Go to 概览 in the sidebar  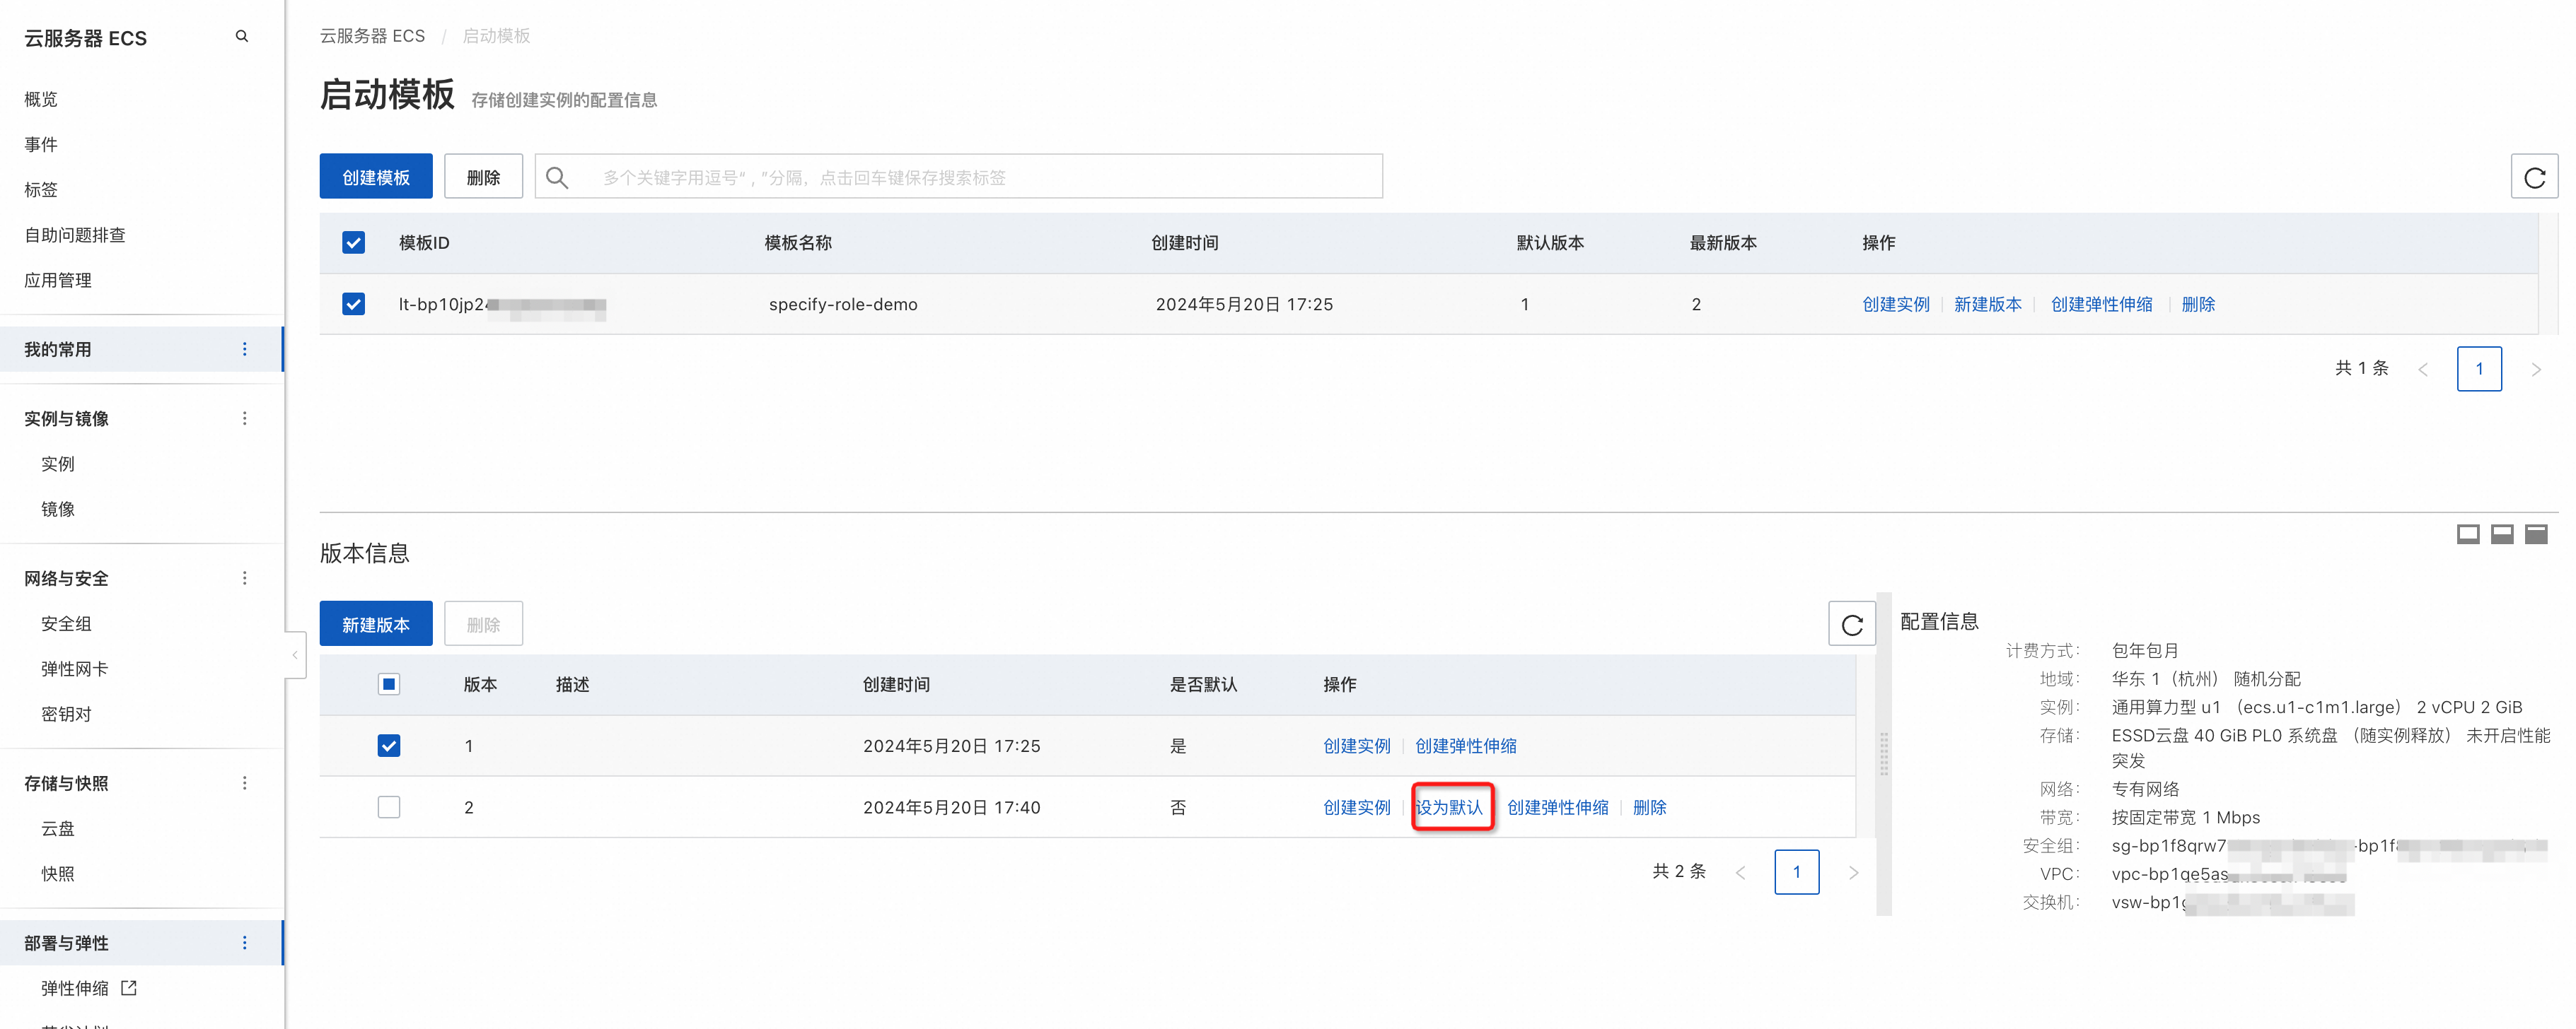coord(41,99)
